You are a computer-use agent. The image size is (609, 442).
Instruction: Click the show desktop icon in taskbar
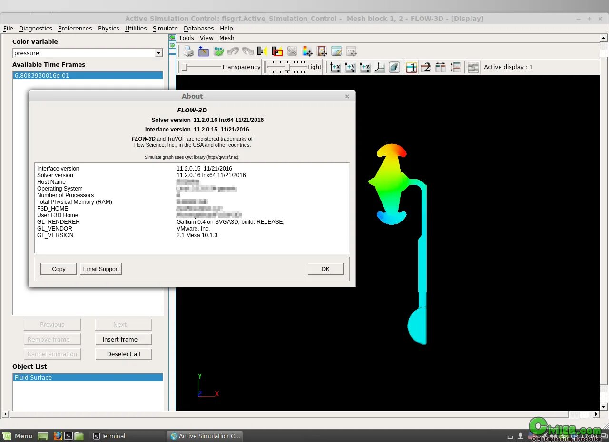point(43,435)
